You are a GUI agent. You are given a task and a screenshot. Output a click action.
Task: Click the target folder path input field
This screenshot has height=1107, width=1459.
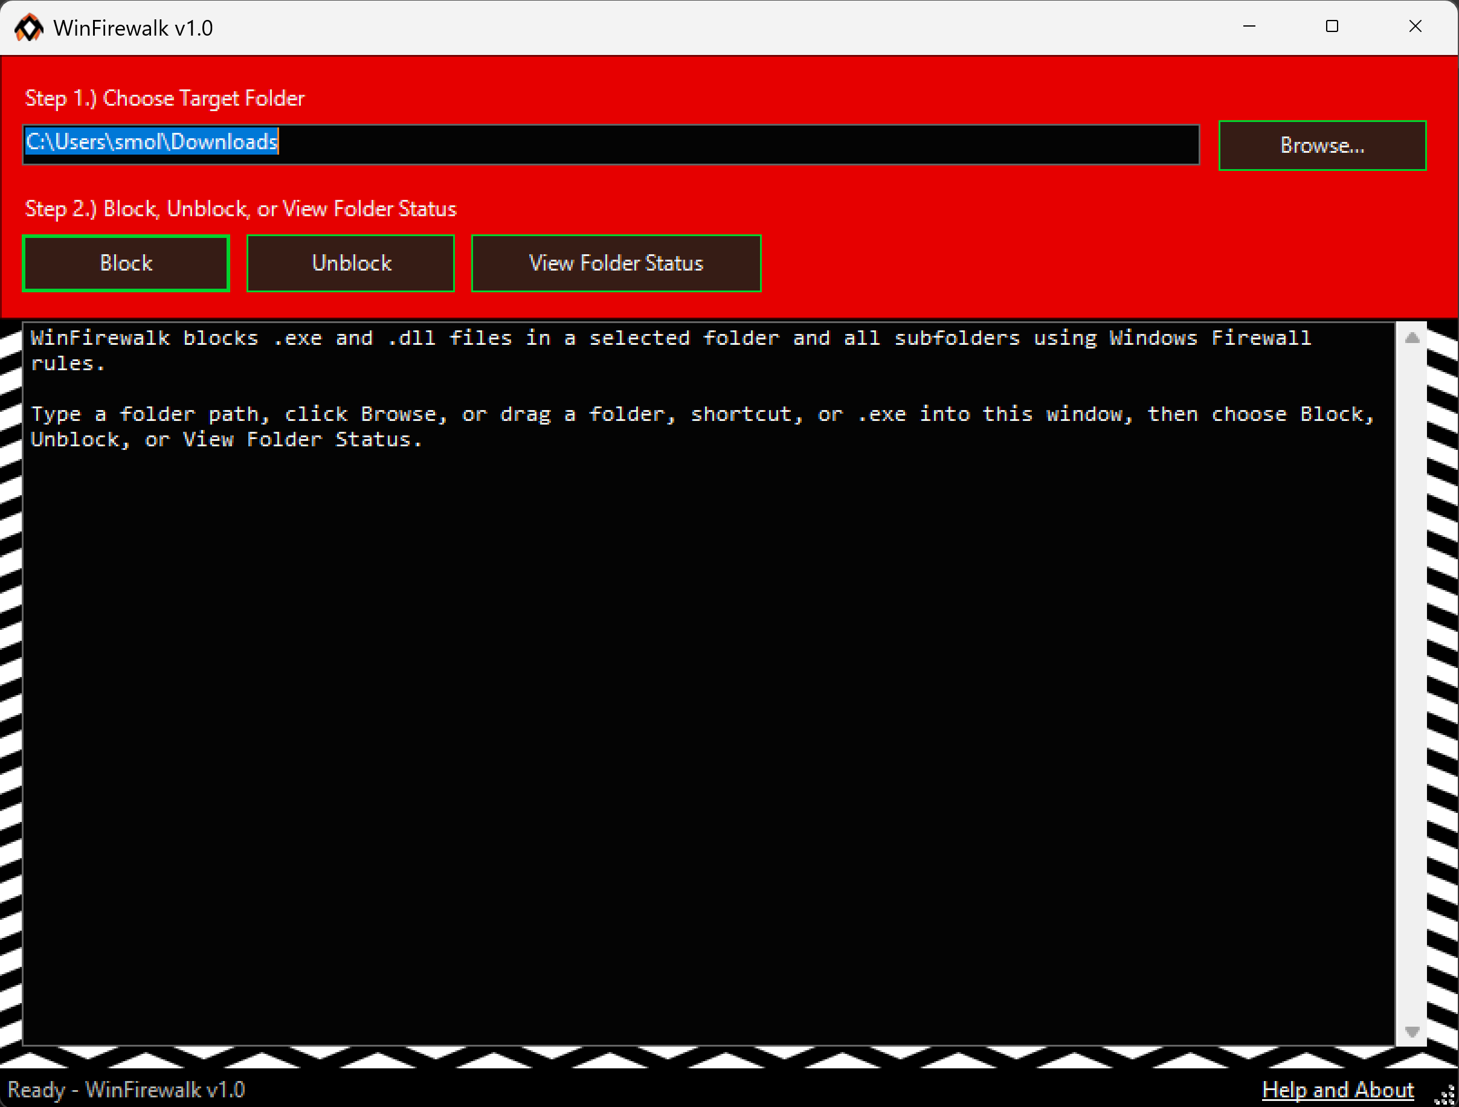tap(611, 144)
